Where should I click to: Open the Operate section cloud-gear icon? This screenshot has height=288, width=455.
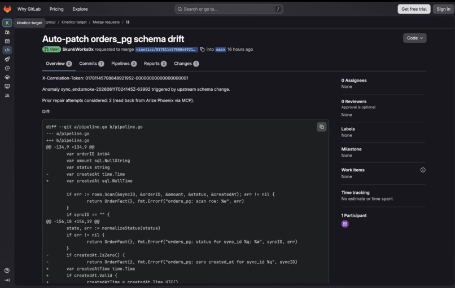click(x=7, y=77)
